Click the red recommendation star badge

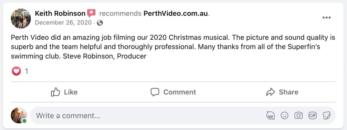91,13
